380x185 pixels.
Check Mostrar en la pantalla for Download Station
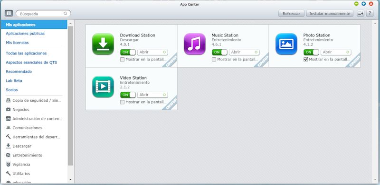(123, 60)
